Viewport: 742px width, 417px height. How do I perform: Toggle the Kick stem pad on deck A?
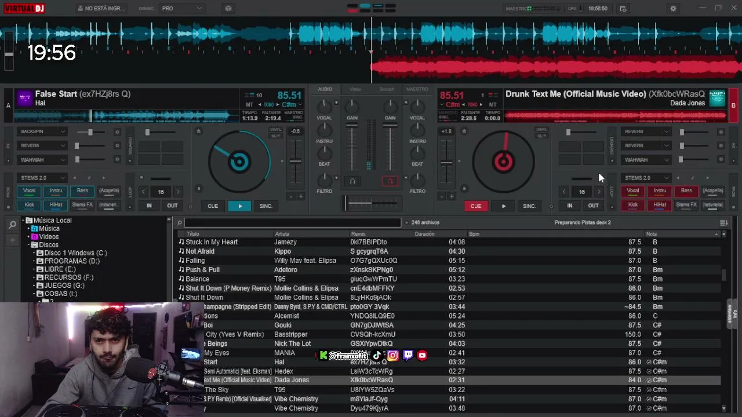click(x=29, y=204)
